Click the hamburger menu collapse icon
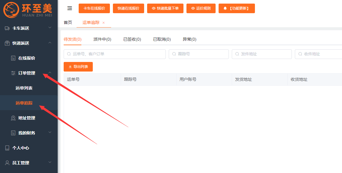Image resolution: width=342 pixels, height=173 pixels. pyautogui.click(x=70, y=8)
